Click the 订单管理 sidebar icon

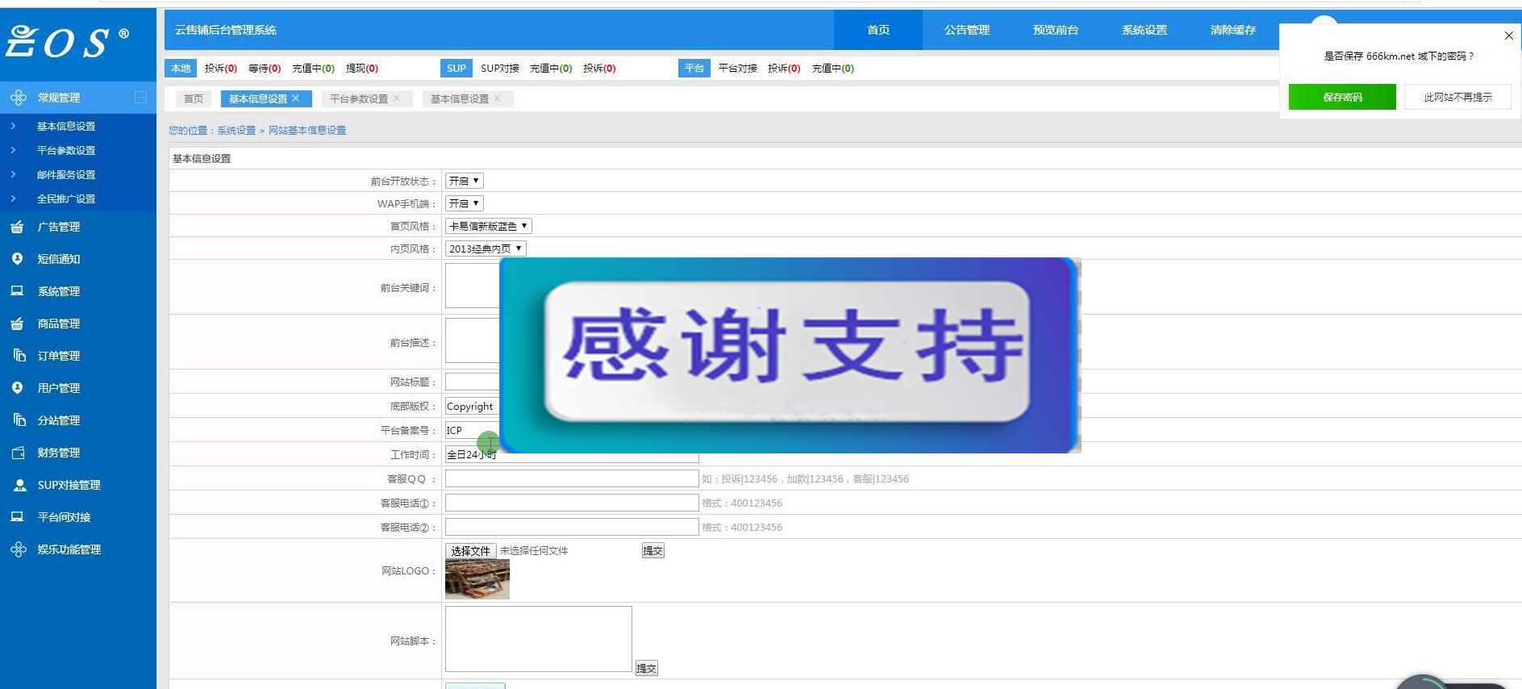point(19,356)
